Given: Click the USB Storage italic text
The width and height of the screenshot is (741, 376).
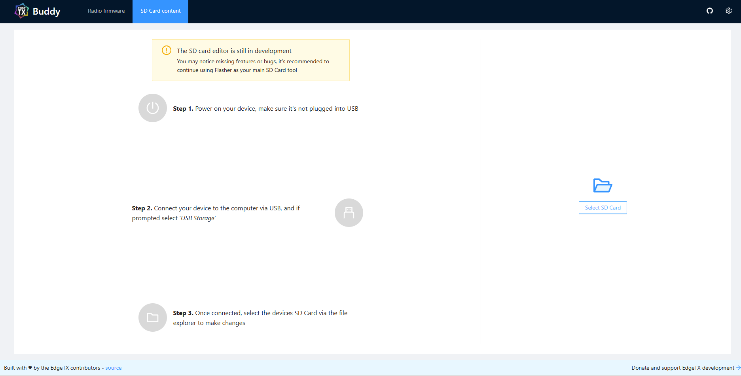Looking at the screenshot, I should click(x=197, y=218).
